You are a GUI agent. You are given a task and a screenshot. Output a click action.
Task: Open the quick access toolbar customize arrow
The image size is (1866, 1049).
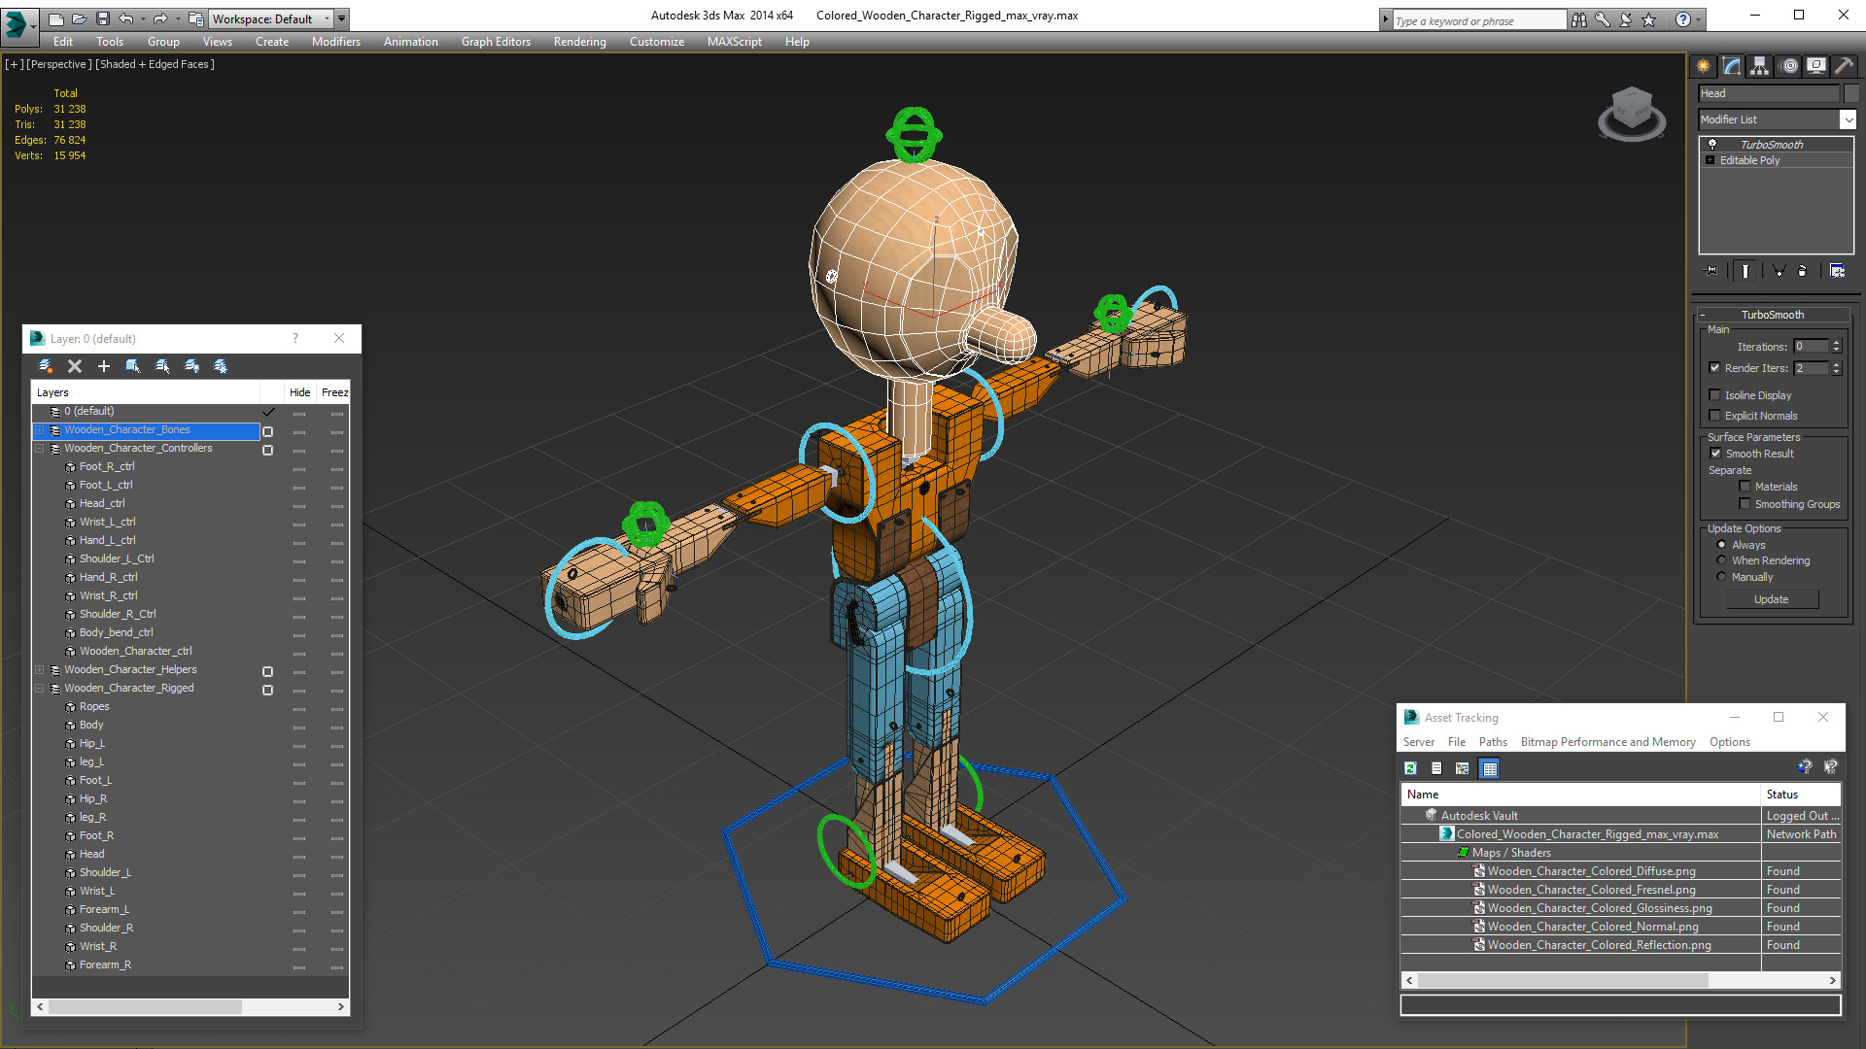pos(342,18)
